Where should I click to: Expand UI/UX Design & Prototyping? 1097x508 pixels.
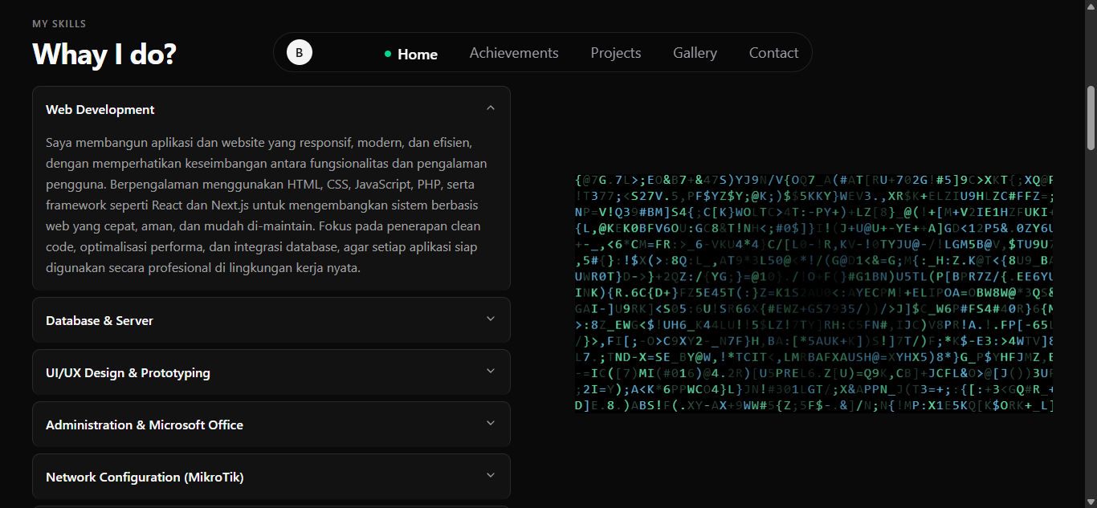(490, 372)
